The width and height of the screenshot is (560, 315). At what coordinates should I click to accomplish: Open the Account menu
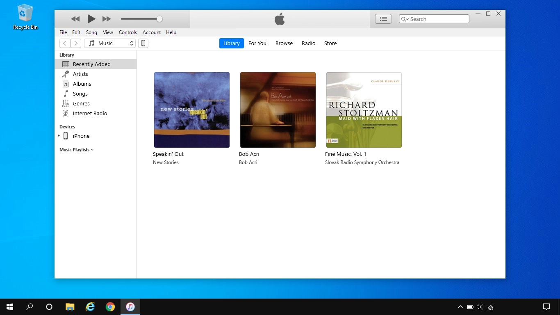click(x=152, y=32)
